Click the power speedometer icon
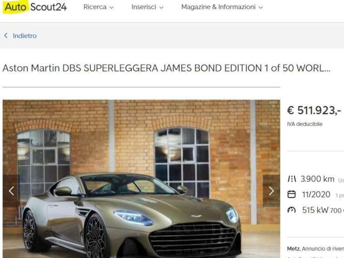Screen dimensions: 344x258 [291, 210]
